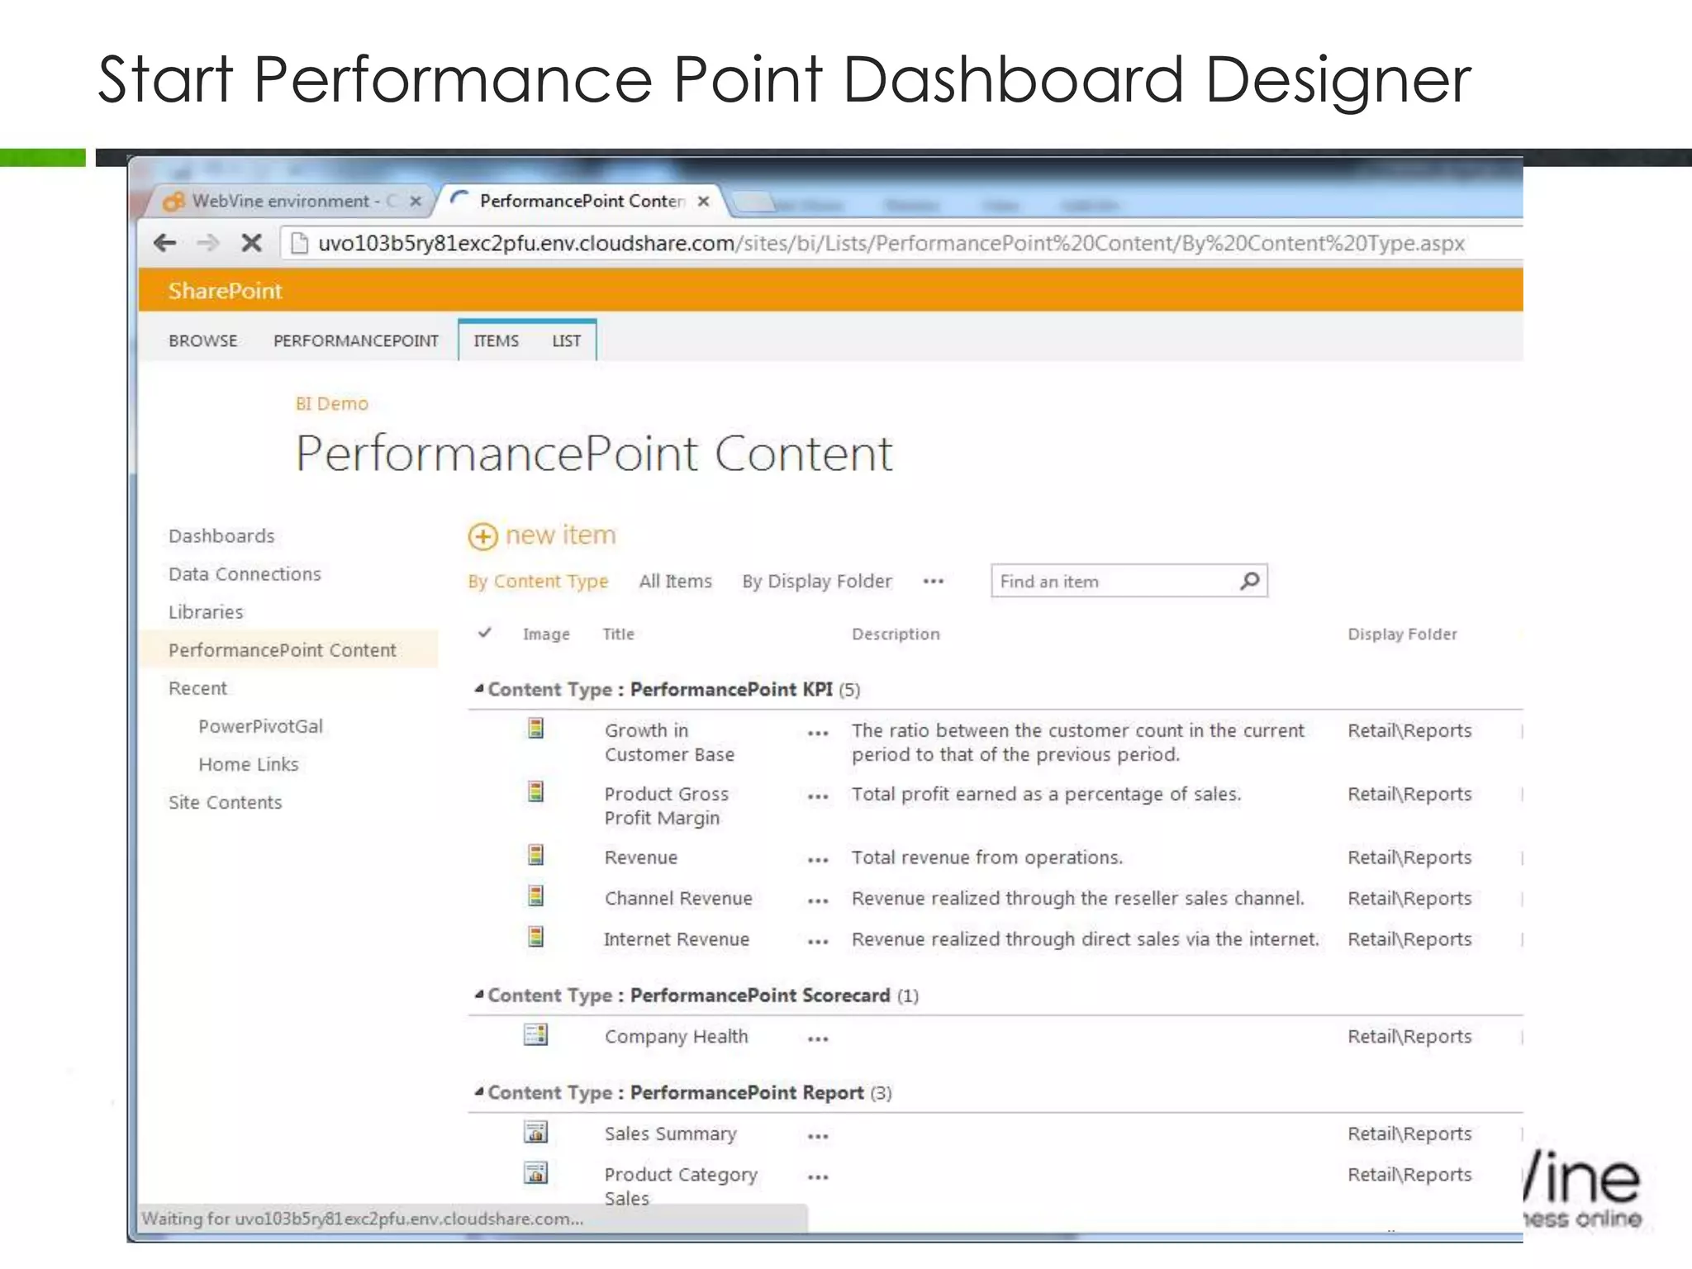
Task: Click the Product Category Sales report icon
Action: (536, 1173)
